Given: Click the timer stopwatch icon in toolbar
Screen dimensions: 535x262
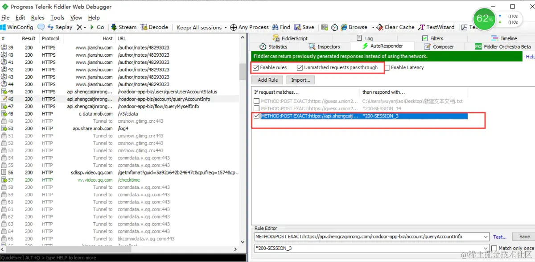Looking at the screenshot, I should (x=334, y=27).
